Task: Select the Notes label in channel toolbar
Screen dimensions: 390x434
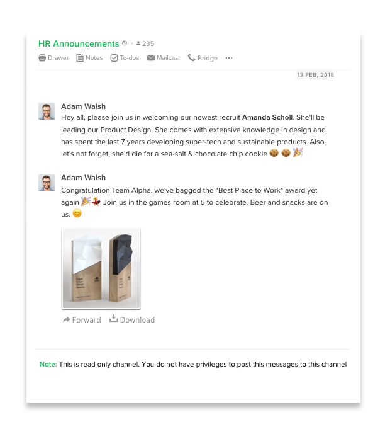Action: pyautogui.click(x=94, y=58)
